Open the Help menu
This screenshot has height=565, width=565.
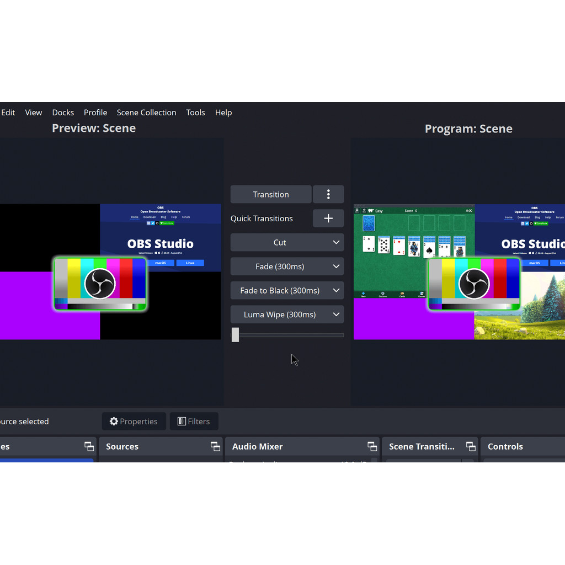tap(223, 113)
